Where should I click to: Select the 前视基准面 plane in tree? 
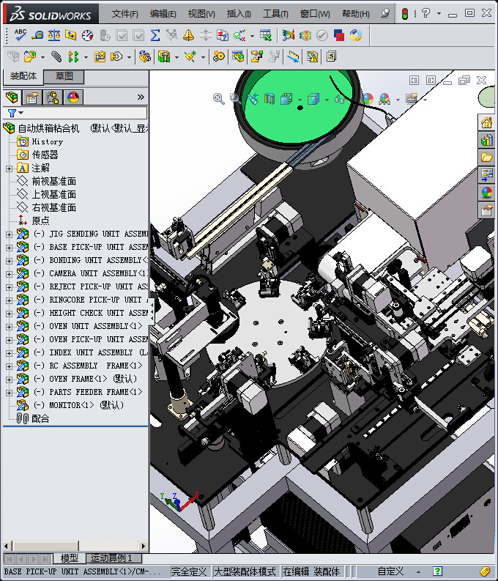pyautogui.click(x=53, y=181)
